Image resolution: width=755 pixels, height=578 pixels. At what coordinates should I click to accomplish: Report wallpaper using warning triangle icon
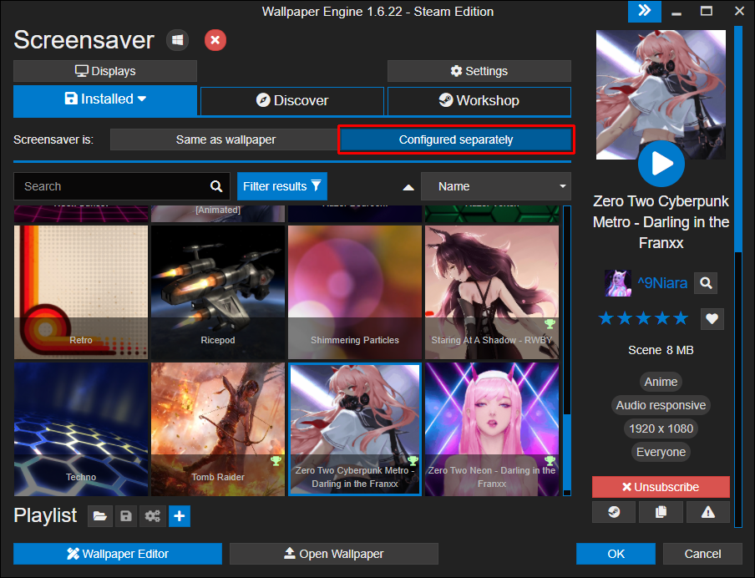708,512
